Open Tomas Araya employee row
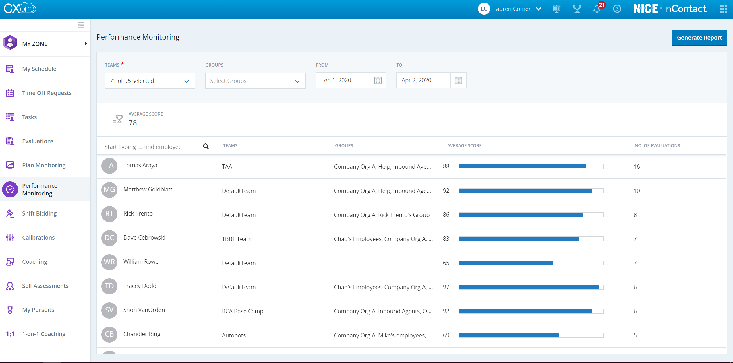 (x=140, y=165)
